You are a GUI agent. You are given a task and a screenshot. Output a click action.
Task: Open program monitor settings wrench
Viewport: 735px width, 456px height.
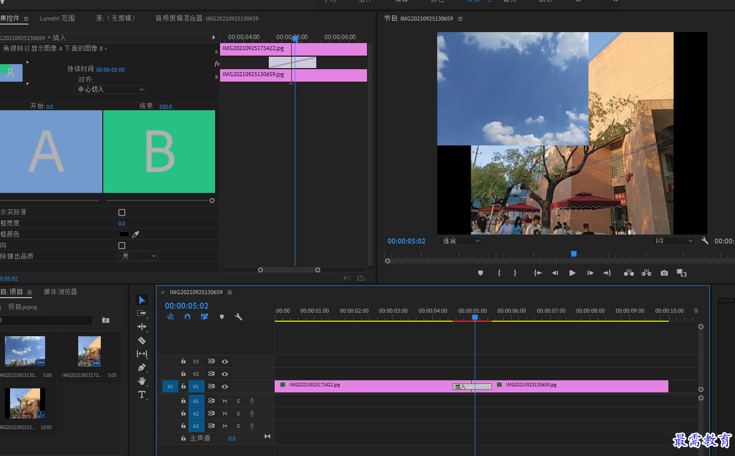point(705,241)
